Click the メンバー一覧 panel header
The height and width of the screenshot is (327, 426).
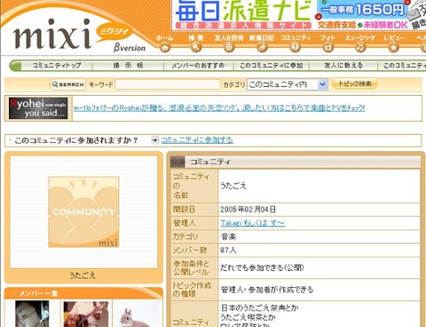tap(83, 293)
